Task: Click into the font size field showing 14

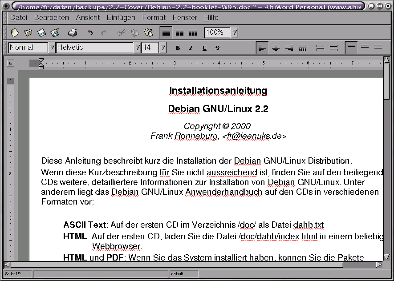Action: 150,48
